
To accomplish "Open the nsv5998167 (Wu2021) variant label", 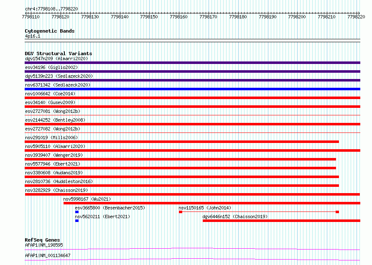I will coord(87,199).
